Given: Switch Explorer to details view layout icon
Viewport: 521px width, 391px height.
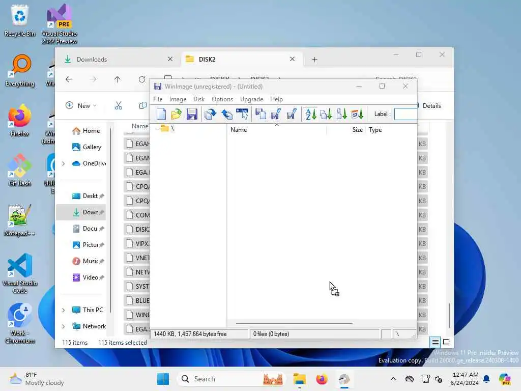Looking at the screenshot, I should click(435, 342).
